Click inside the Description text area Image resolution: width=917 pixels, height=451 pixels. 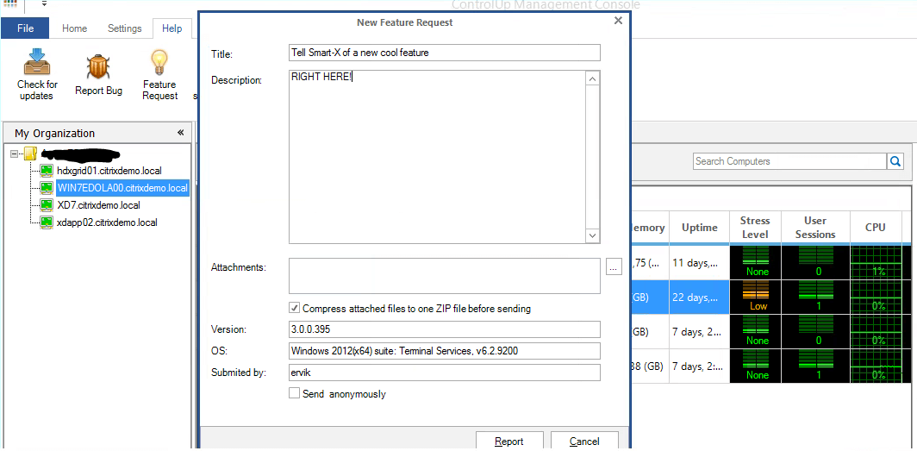(438, 157)
